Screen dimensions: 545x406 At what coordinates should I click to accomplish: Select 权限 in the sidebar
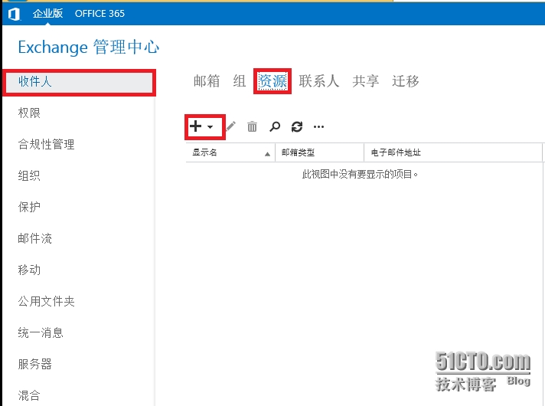[x=29, y=113]
